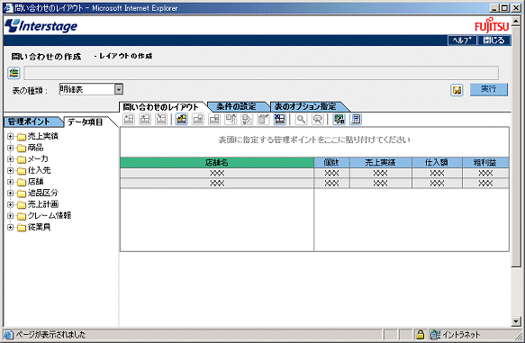Click the vertical scrollbar down arrow
This screenshot has height=343, width=525.
516,322
